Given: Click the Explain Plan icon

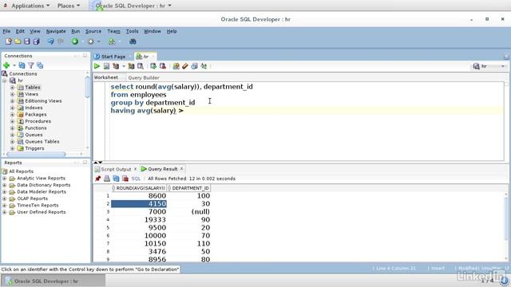Looking at the screenshot, I should tap(116, 66).
